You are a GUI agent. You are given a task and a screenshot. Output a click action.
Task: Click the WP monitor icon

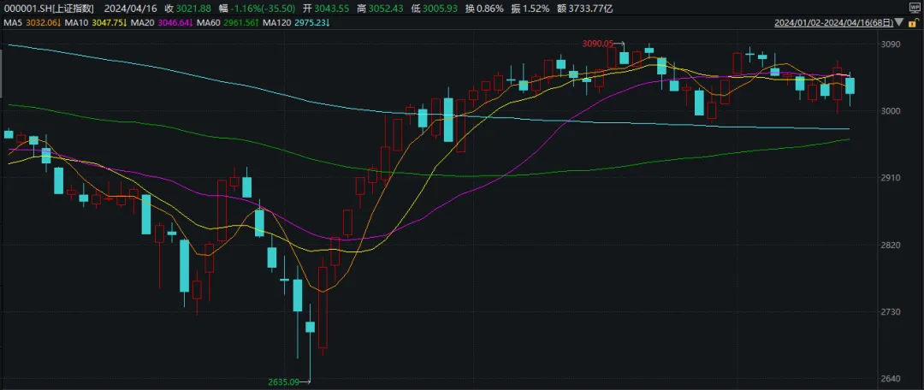(x=915, y=9)
